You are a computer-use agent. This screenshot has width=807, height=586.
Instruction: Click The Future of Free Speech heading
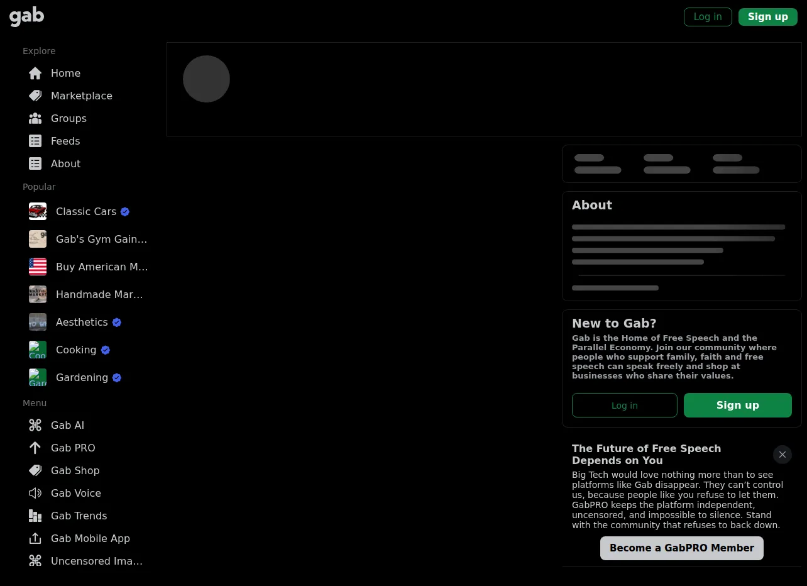point(646,455)
